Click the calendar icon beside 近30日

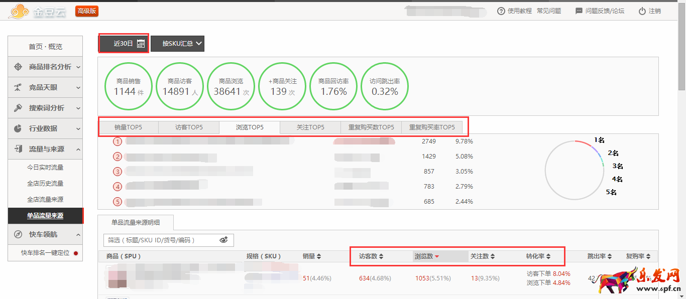pyautogui.click(x=141, y=44)
